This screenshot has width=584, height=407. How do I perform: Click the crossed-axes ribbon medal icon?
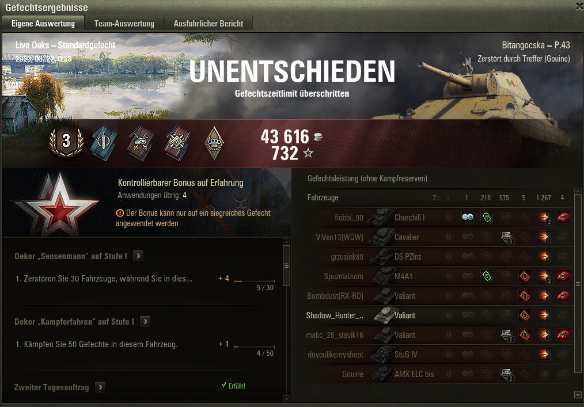pyautogui.click(x=177, y=143)
